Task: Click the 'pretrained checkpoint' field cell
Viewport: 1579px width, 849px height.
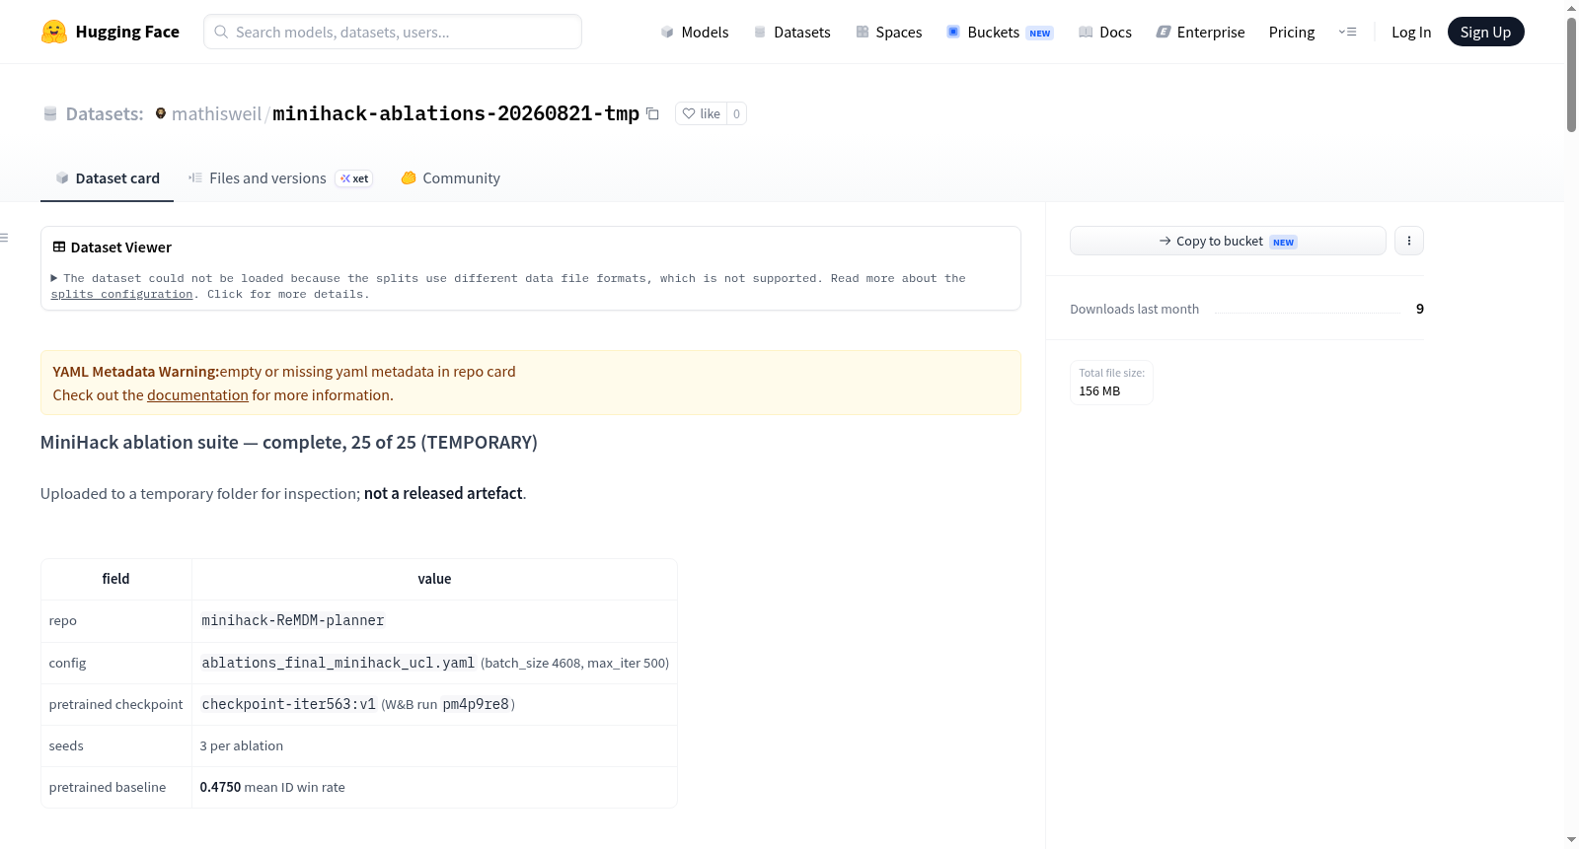Action: [116, 704]
